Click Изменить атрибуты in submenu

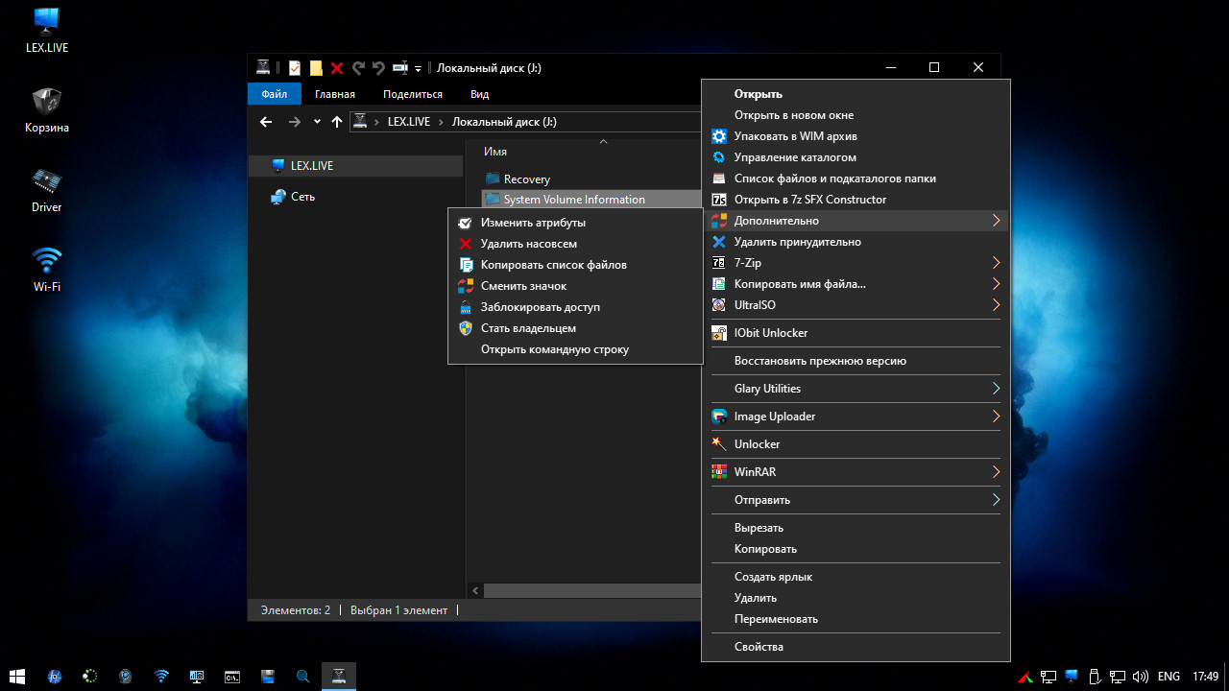[533, 223]
